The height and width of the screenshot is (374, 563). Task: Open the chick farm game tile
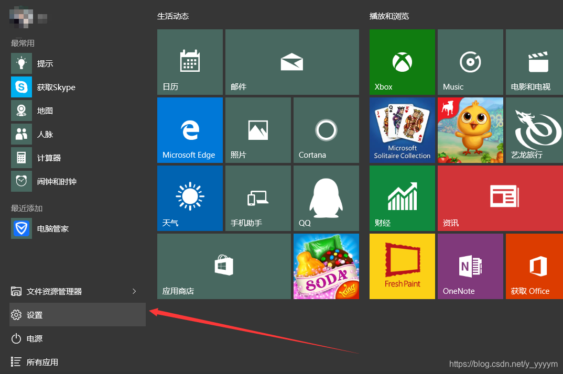tap(470, 130)
